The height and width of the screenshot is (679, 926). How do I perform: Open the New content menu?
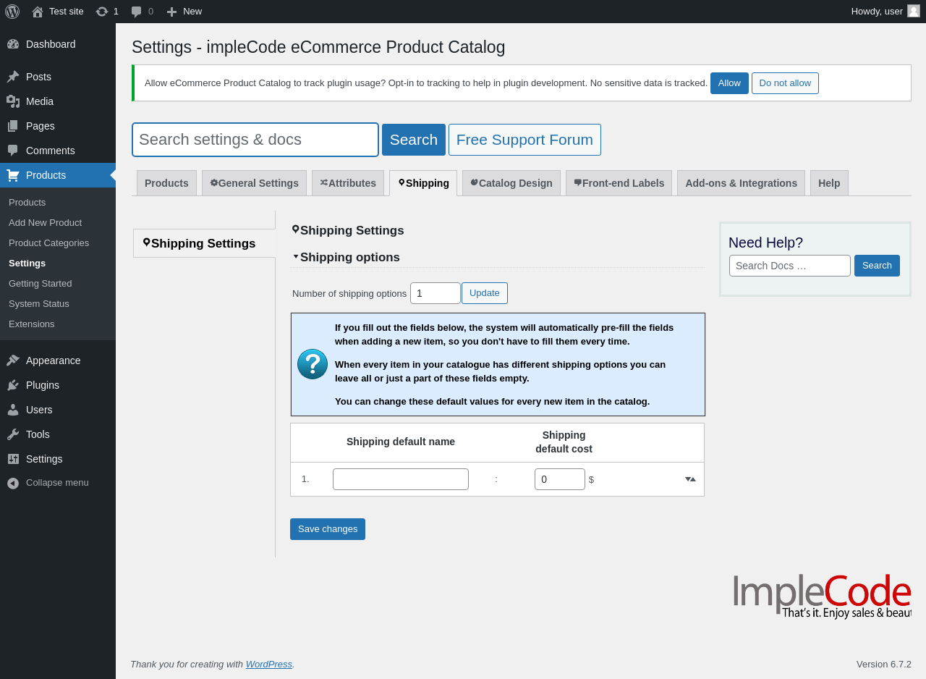tap(184, 11)
